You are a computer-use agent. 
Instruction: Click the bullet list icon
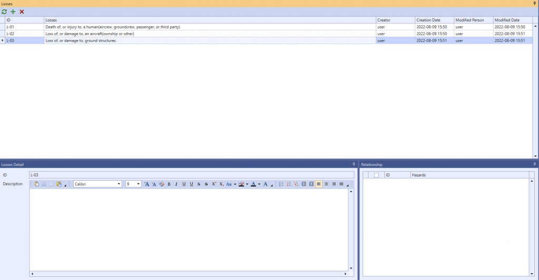pyautogui.click(x=281, y=184)
